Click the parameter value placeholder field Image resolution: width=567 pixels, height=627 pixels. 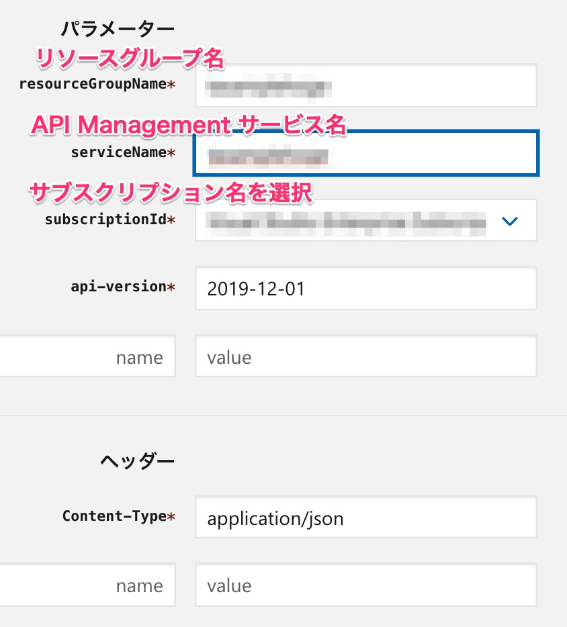[x=365, y=356]
